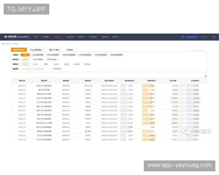Click index code 000846.CSI in first row
219x175 pixels.
[66, 86]
